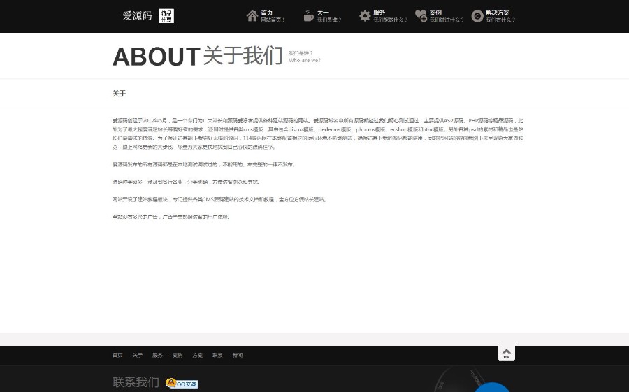Click the coffee cup About icon
The width and height of the screenshot is (629, 392).
(308, 16)
